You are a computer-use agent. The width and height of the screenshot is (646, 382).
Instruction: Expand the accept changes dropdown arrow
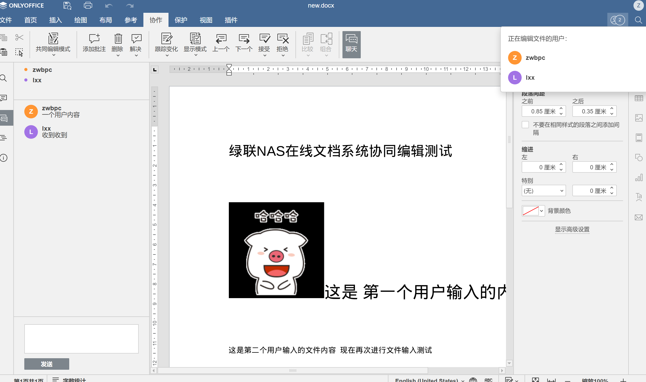click(x=265, y=55)
